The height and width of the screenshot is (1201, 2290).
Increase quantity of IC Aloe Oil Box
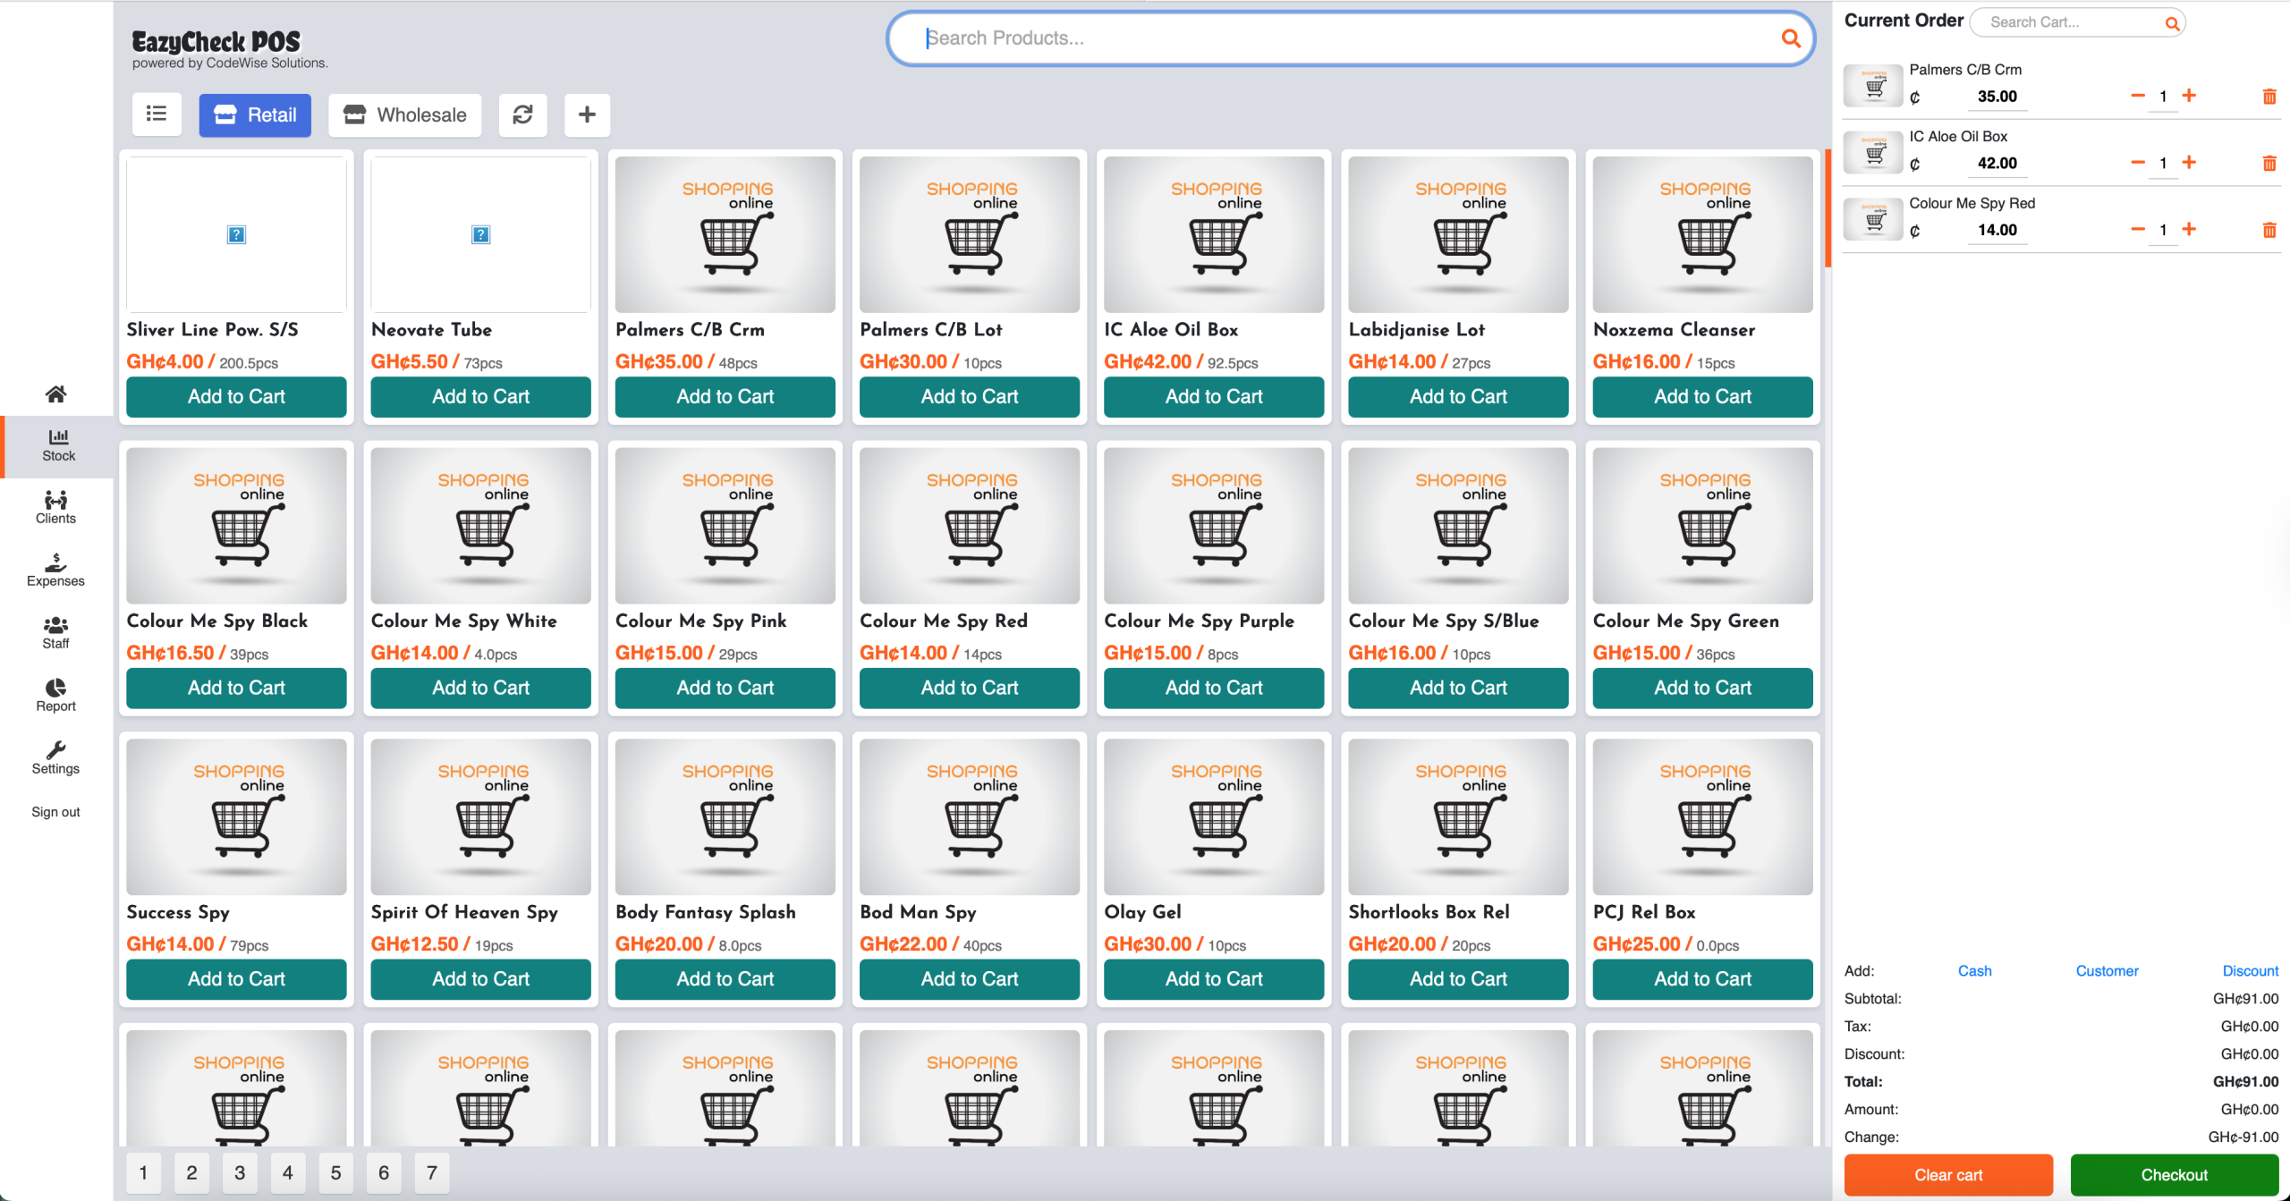coord(2189,162)
